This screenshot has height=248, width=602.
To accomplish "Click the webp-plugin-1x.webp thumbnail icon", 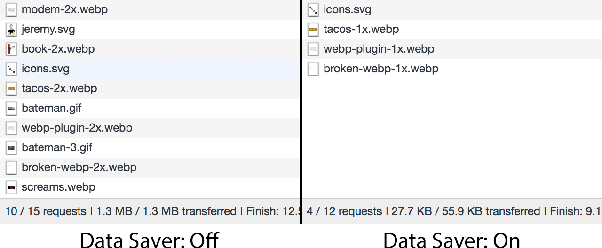I will click(313, 49).
